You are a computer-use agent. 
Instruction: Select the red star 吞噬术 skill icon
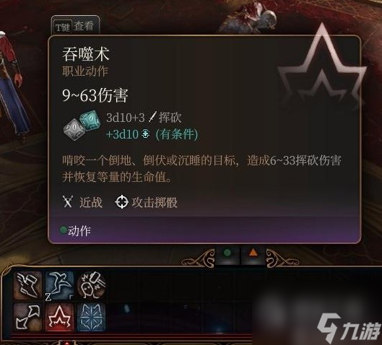pos(59,318)
